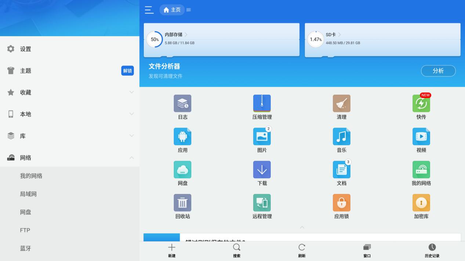465x261 pixels.
Task: Open the 窗口 windows switcher
Action: click(x=367, y=247)
